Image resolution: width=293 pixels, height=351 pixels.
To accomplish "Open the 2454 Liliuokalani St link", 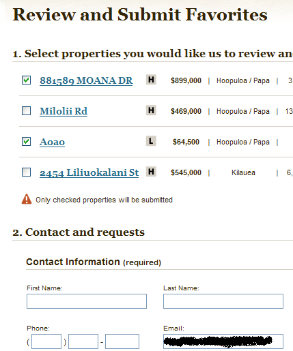I will click(x=89, y=172).
